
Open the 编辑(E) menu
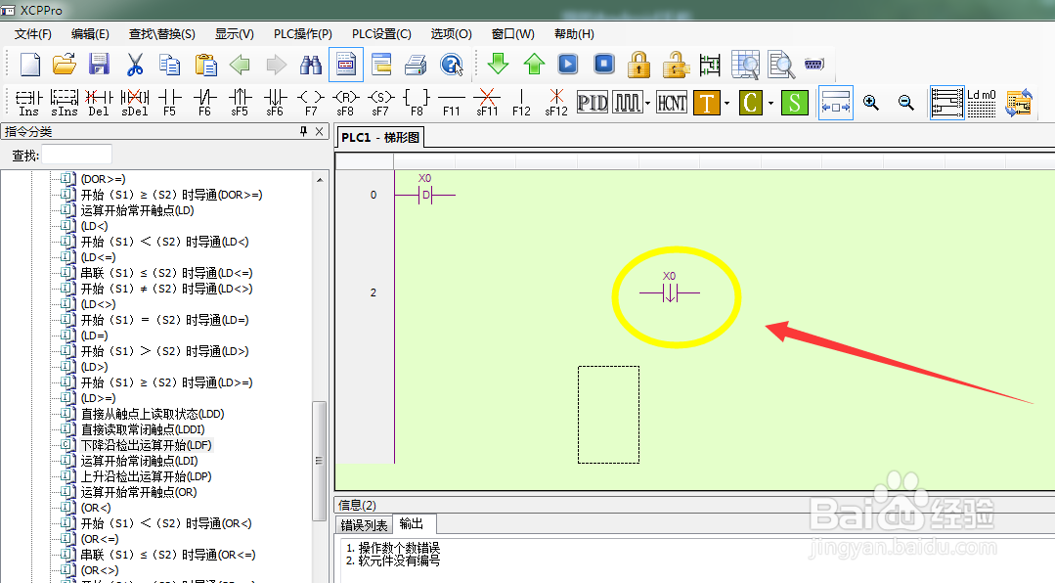(90, 33)
